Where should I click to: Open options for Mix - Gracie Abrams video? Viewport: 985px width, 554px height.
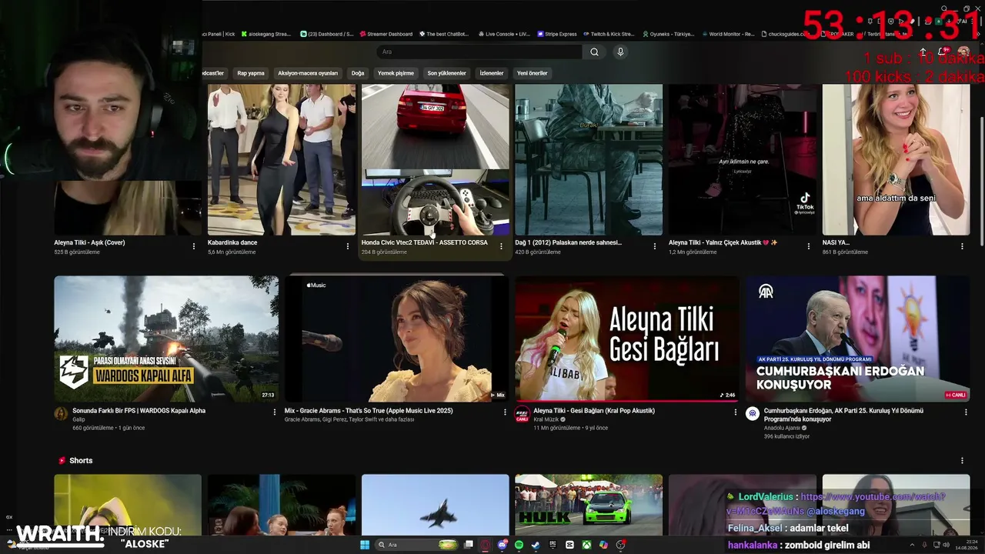click(505, 412)
